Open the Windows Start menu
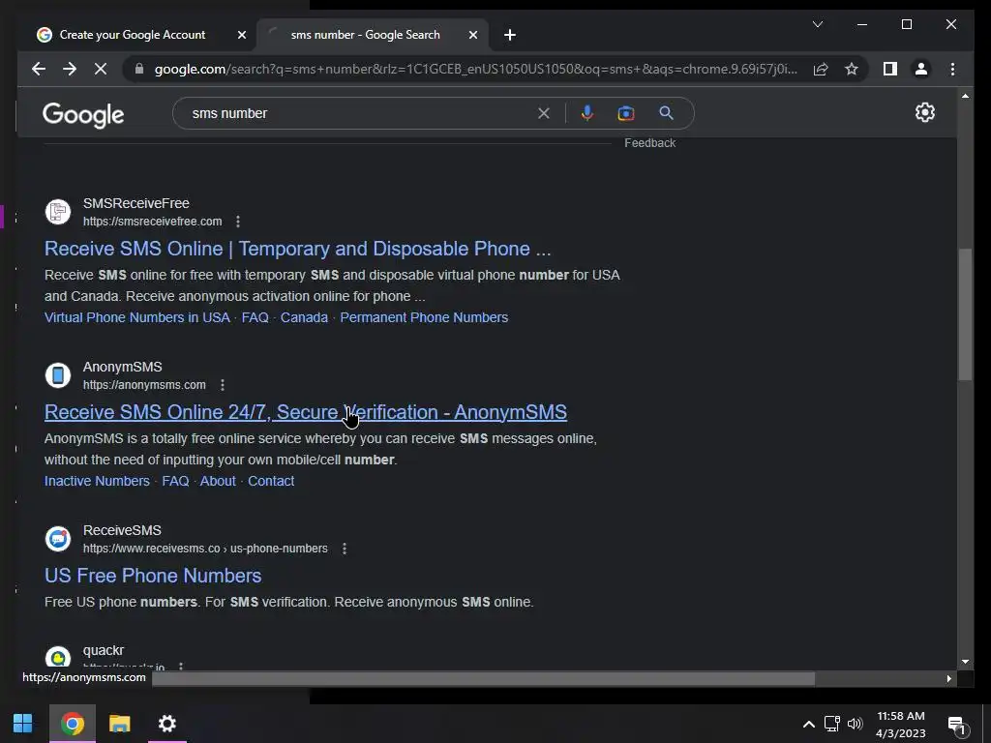The width and height of the screenshot is (991, 743). click(x=23, y=724)
